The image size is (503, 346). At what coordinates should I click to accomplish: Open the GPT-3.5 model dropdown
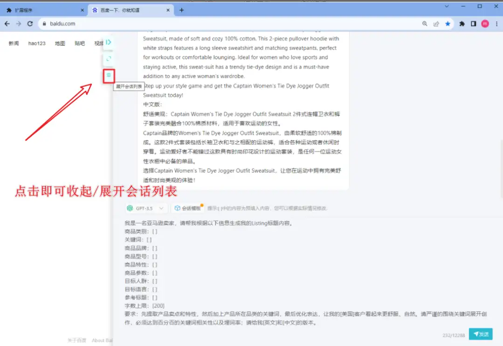coord(146,208)
